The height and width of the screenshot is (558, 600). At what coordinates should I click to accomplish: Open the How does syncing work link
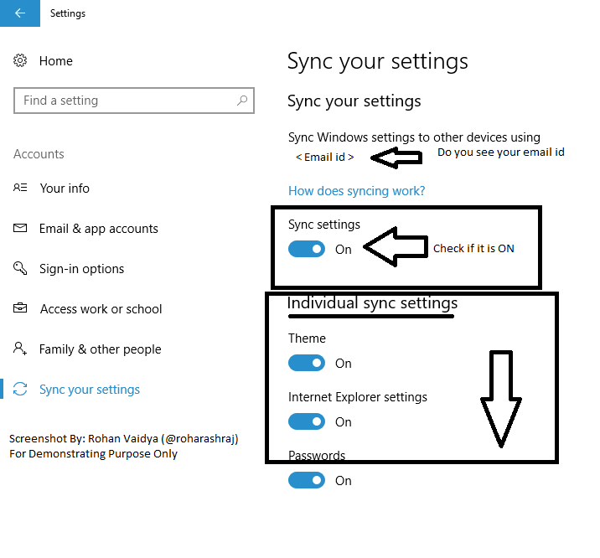[357, 191]
